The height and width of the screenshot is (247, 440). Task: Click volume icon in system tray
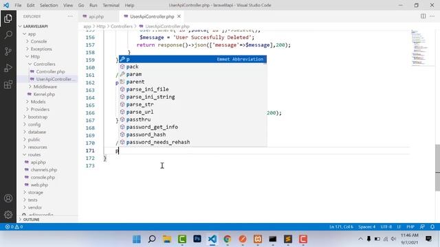[393, 239]
